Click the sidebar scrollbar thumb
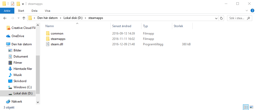This screenshot has width=255, height=110. 38,75
